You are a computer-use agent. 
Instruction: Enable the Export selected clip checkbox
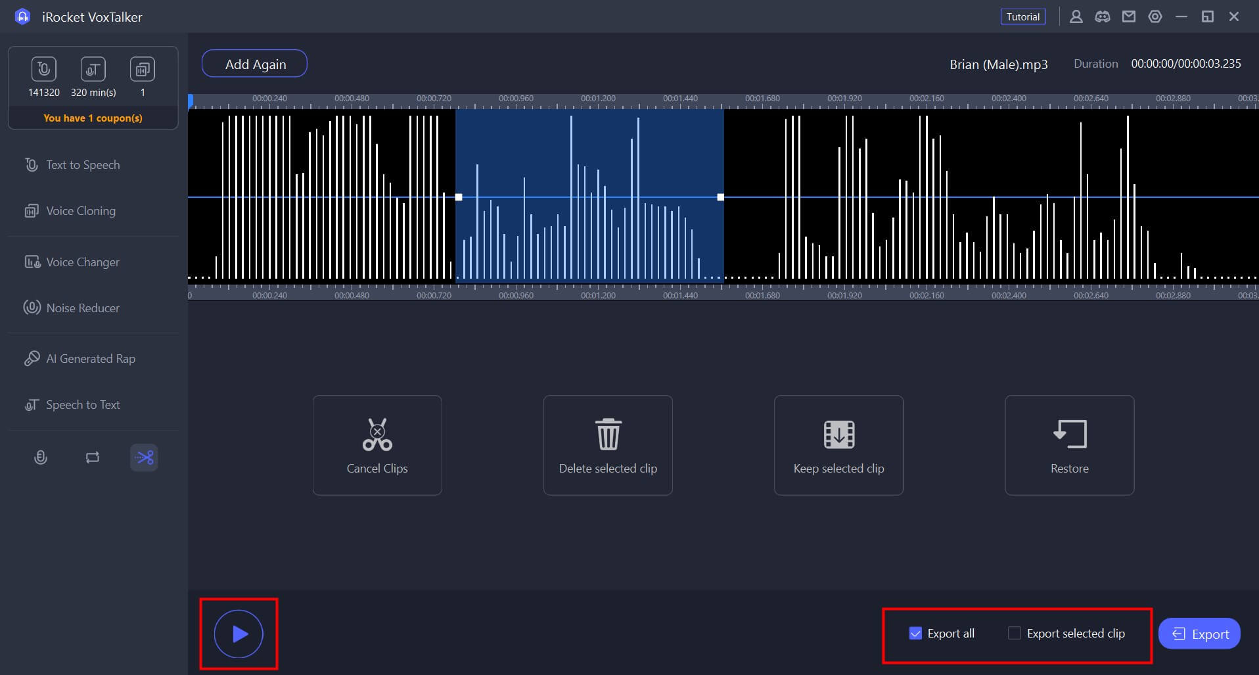(1015, 634)
